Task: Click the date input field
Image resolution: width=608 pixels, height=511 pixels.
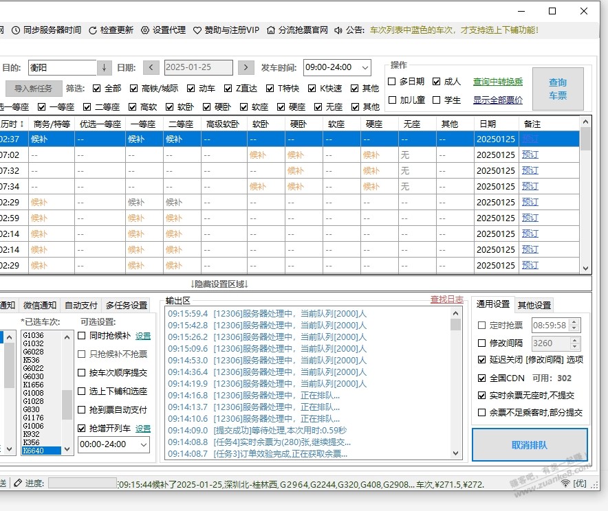Action: 199,67
